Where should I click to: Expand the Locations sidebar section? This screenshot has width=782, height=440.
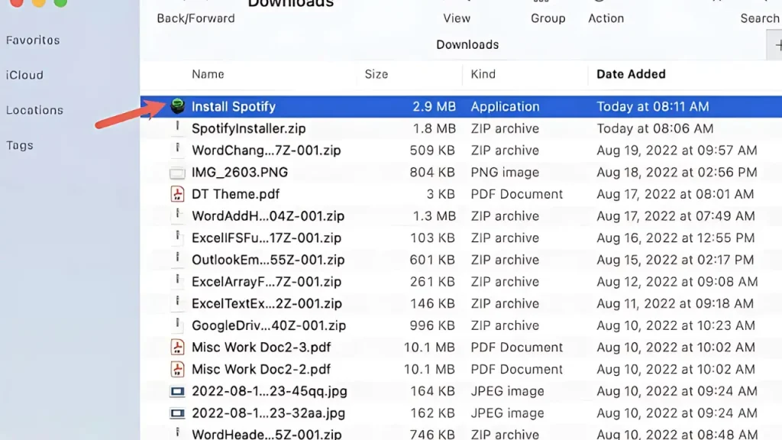(x=34, y=110)
